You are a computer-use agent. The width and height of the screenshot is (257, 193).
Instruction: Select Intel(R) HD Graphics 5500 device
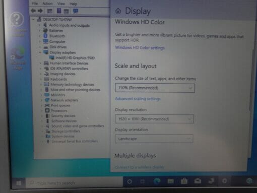(x=75, y=58)
